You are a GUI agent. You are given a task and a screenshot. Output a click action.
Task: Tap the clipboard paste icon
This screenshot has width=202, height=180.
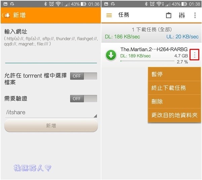coord(169,15)
